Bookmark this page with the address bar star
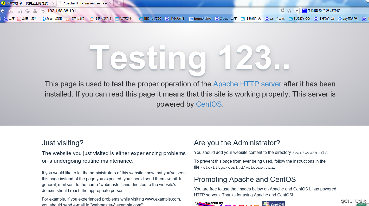The width and height of the screenshot is (369, 206). tap(289, 11)
